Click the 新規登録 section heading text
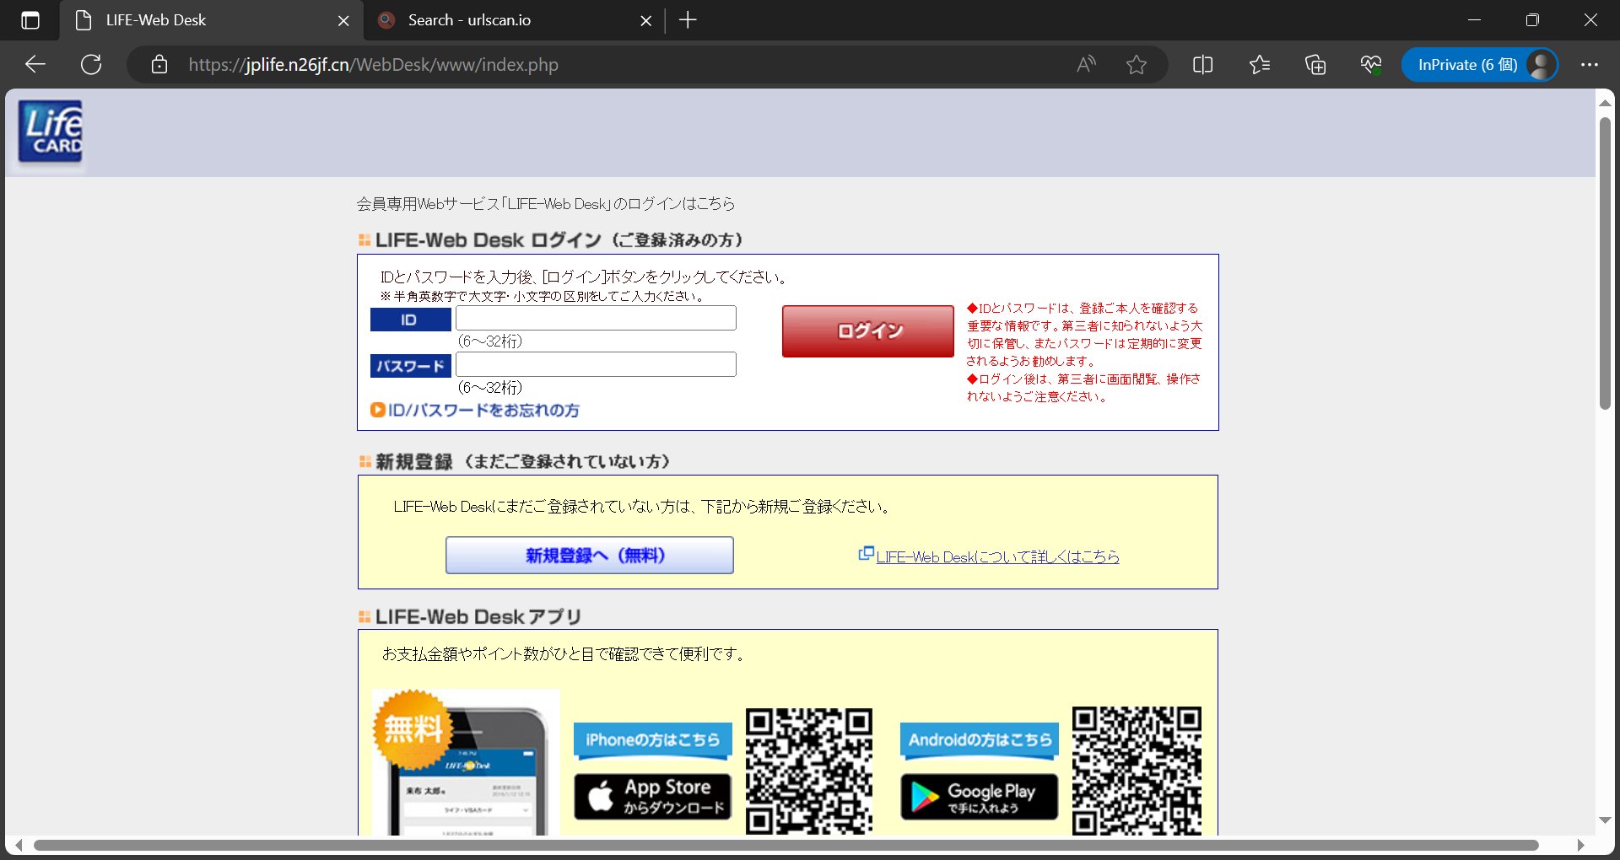This screenshot has width=1620, height=860. tap(523, 462)
